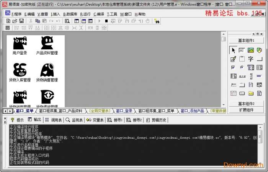Click the Run play arrow icon

[x=99, y=21]
